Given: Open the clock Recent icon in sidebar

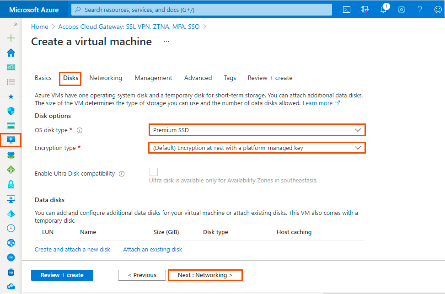Looking at the screenshot, I should pos(11,228).
